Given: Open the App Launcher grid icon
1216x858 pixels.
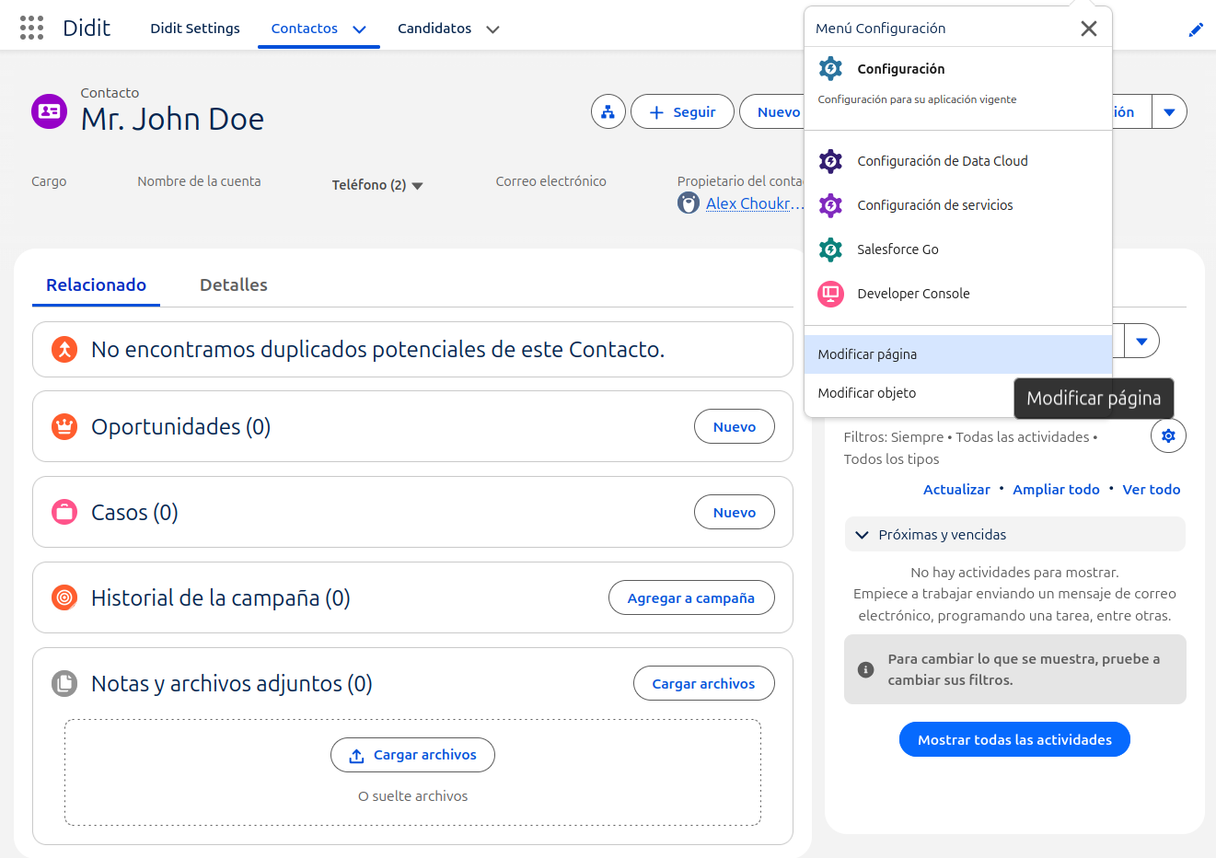Looking at the screenshot, I should pos(31,28).
